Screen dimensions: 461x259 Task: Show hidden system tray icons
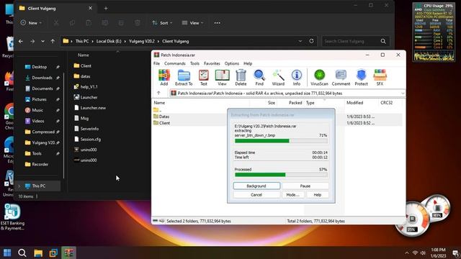tap(407, 253)
